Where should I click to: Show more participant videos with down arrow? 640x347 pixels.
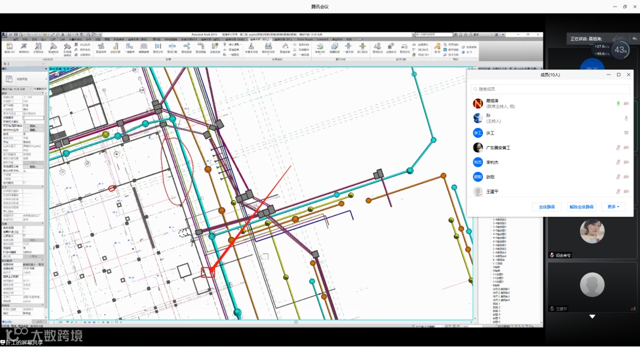(x=592, y=316)
